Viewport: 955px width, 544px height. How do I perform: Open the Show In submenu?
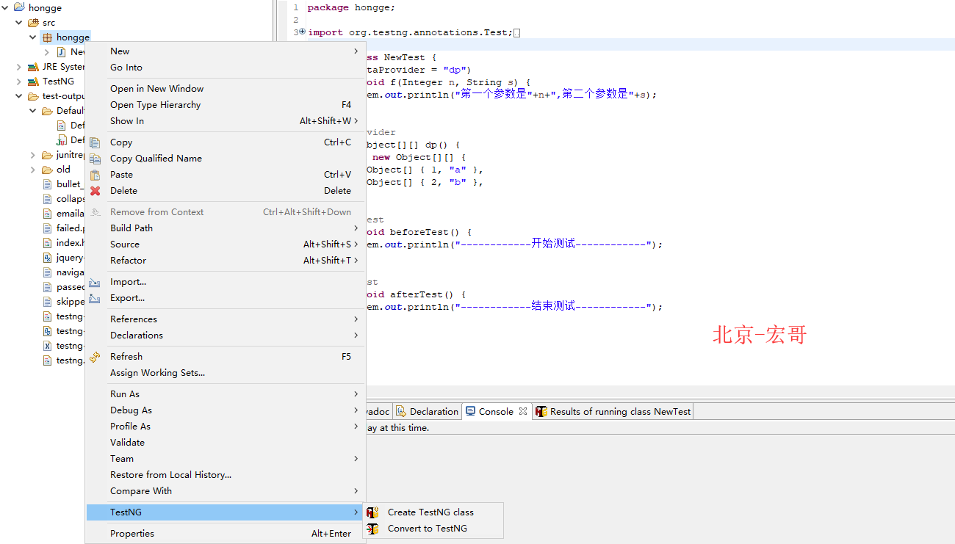point(225,121)
